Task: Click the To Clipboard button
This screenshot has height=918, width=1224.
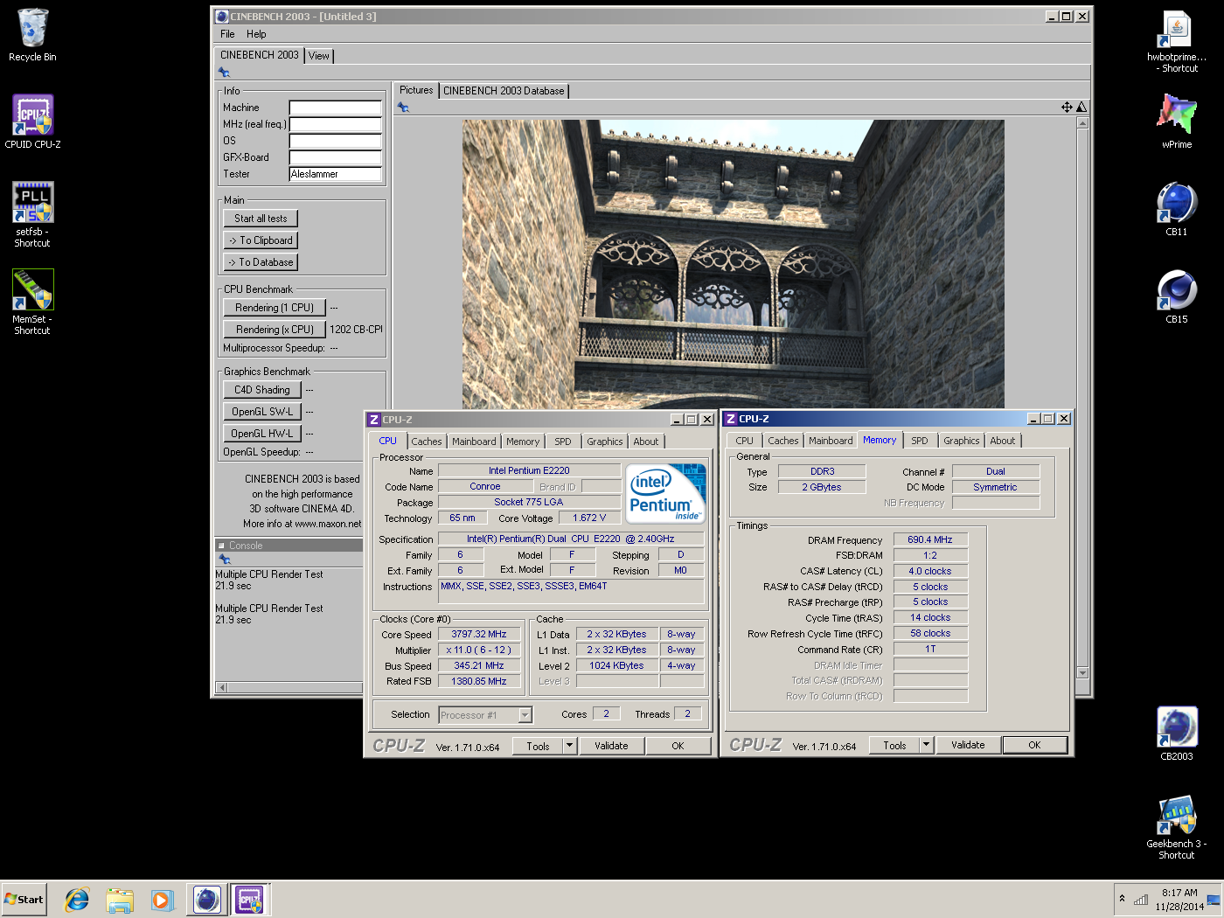Action: (261, 240)
